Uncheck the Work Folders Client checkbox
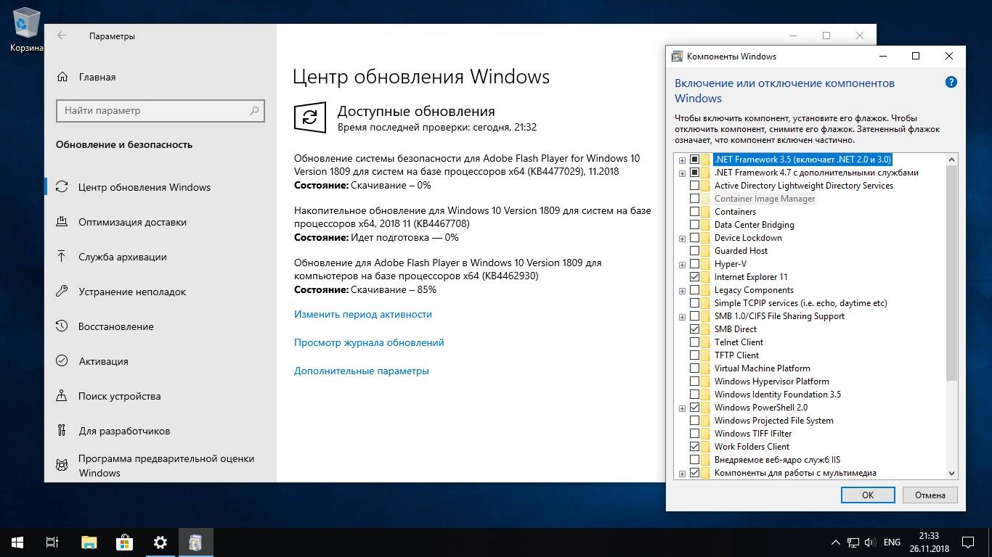 click(x=694, y=447)
